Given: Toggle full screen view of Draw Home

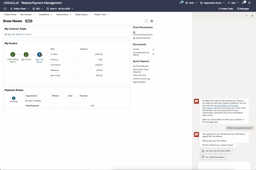Looking at the screenshot, I should tap(146, 21).
